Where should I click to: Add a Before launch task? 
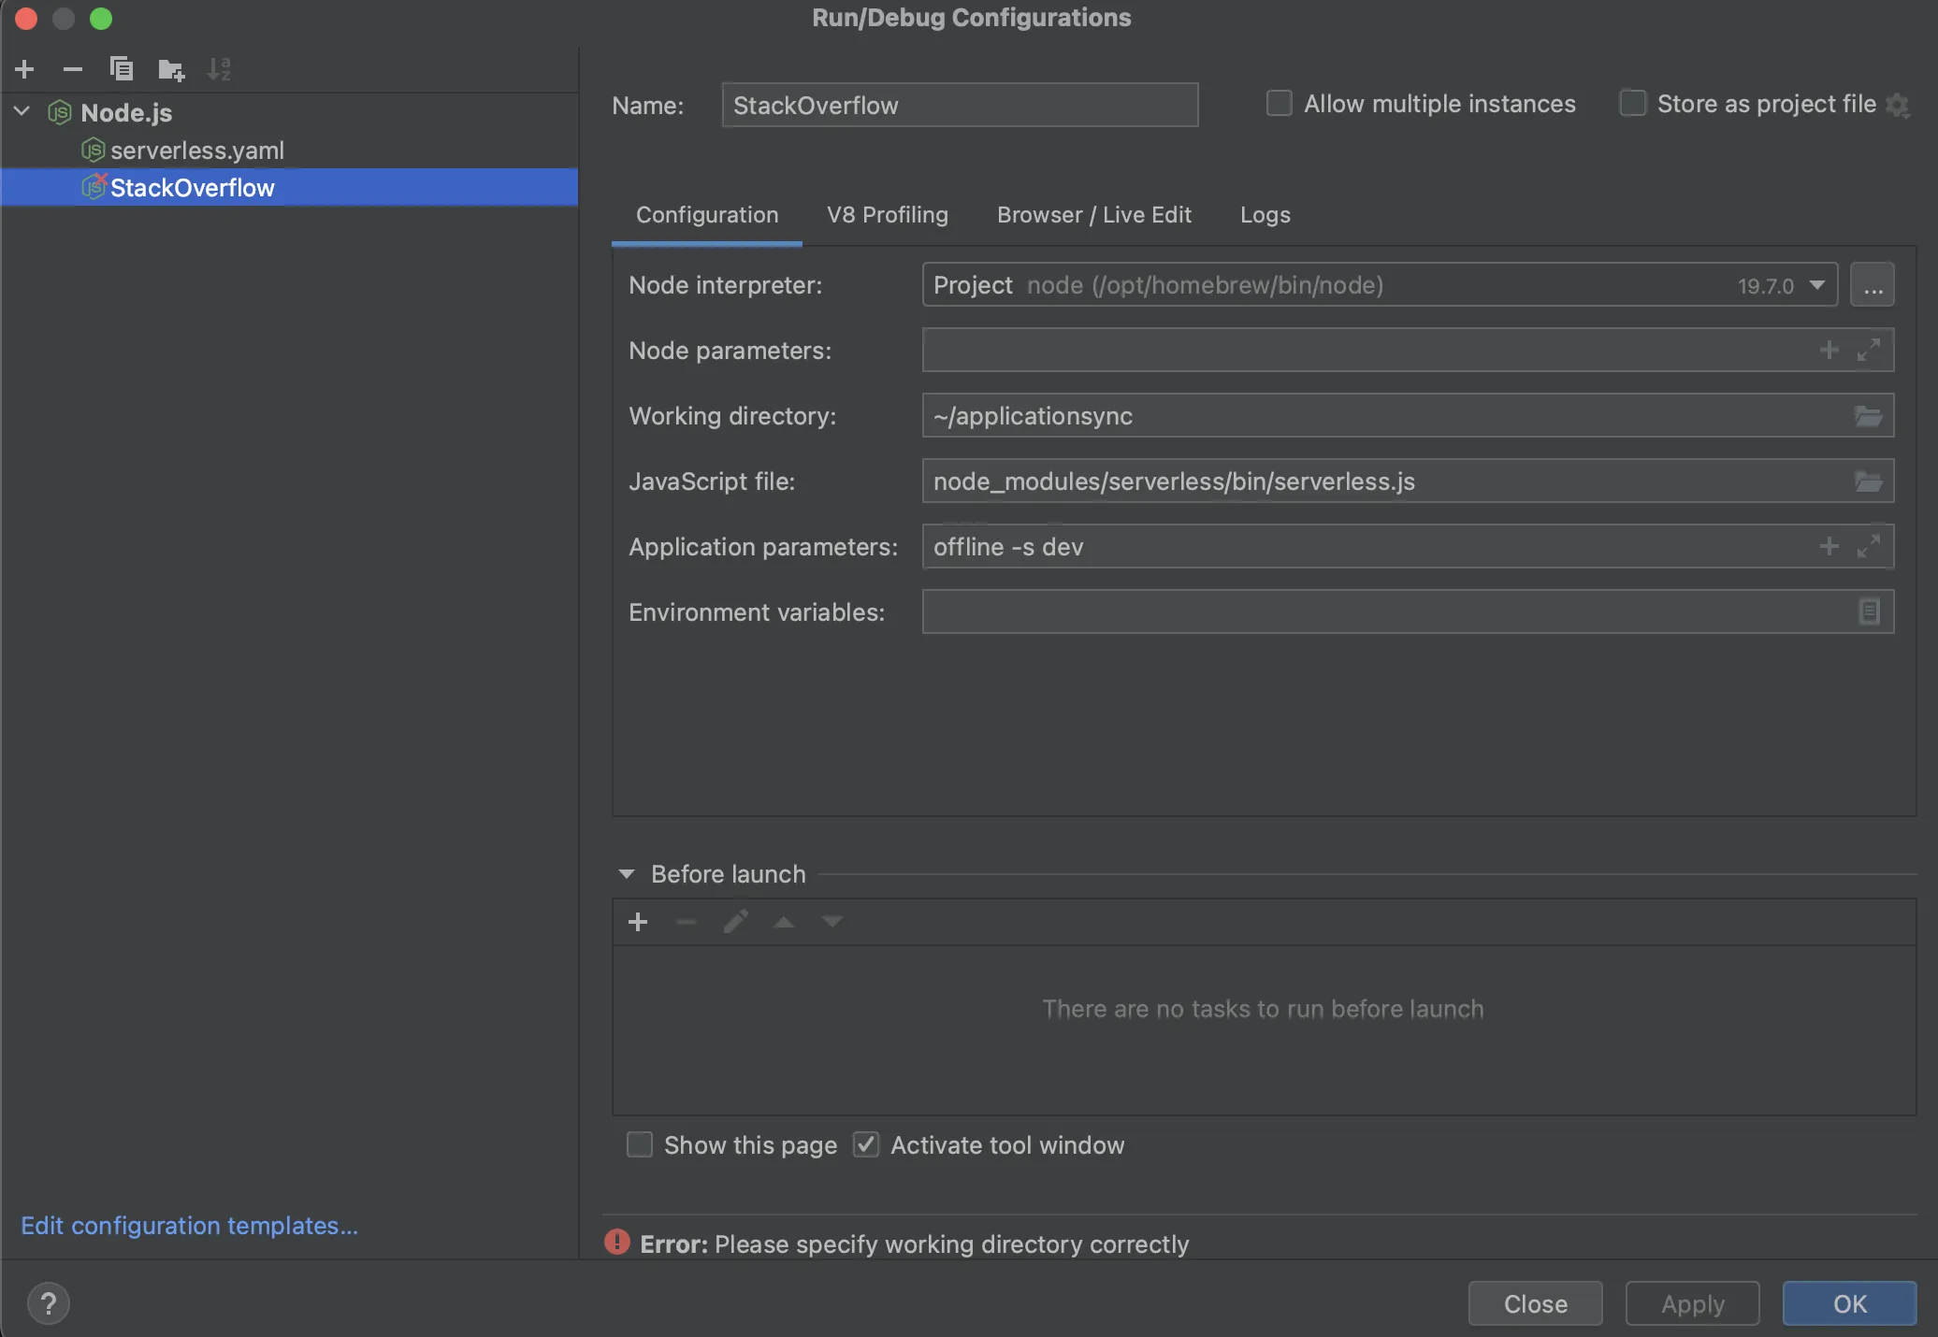coord(638,923)
